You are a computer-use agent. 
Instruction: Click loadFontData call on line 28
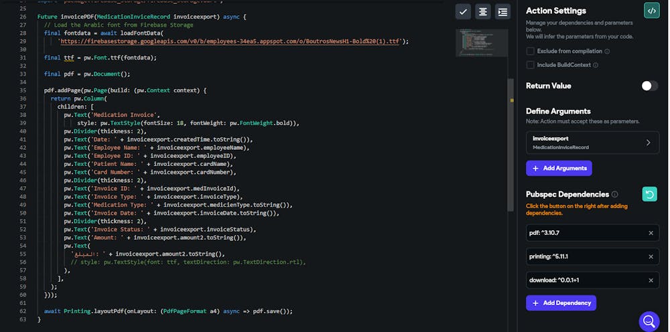click(x=141, y=33)
